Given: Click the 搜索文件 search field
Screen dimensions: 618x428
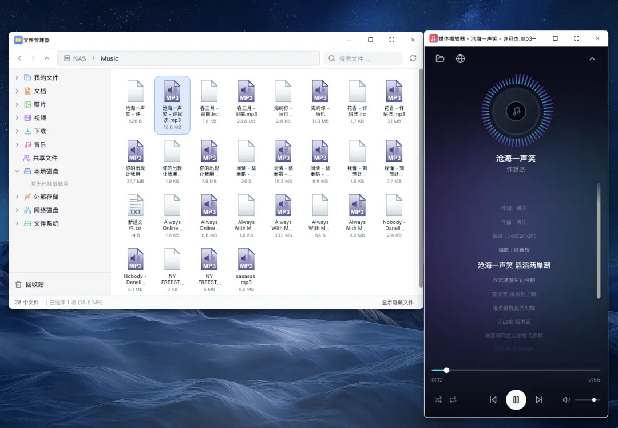Looking at the screenshot, I should pos(366,58).
